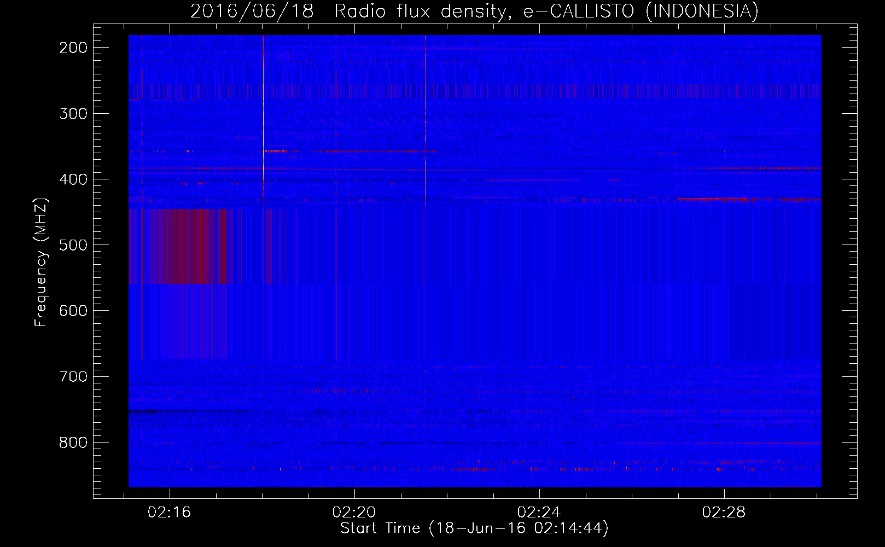885x547 pixels.
Task: Select the 300 frequency tick label
Action: (x=73, y=113)
